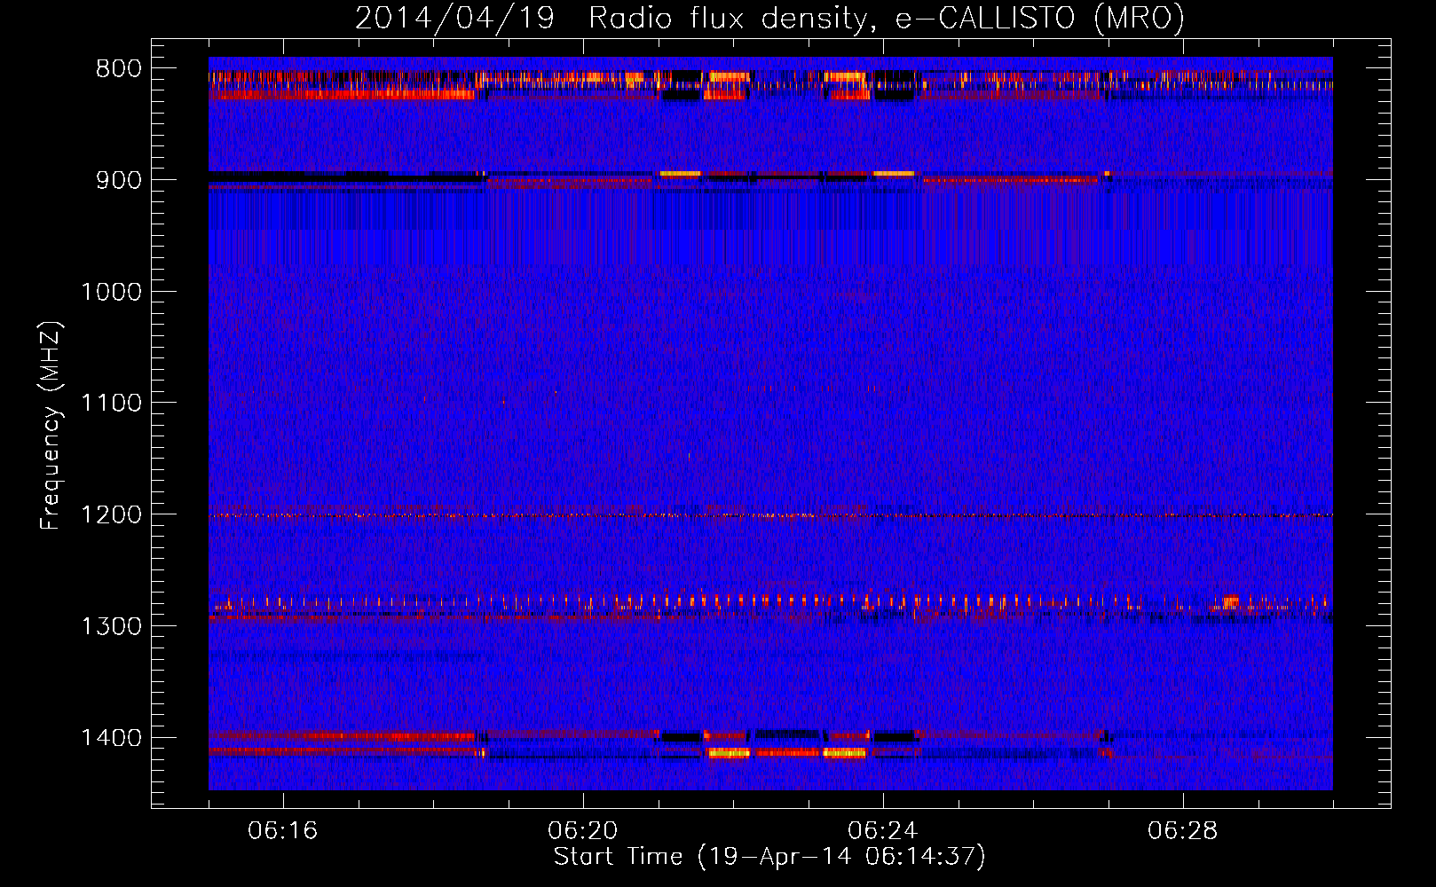
Task: Click the plot title "Radio flux density, e-CALLISTO (MRO)"
Action: point(886,18)
